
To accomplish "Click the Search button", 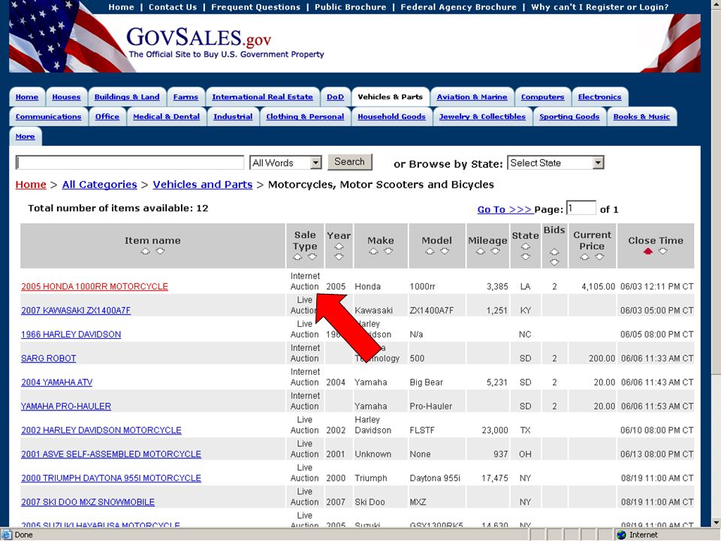I will click(349, 162).
